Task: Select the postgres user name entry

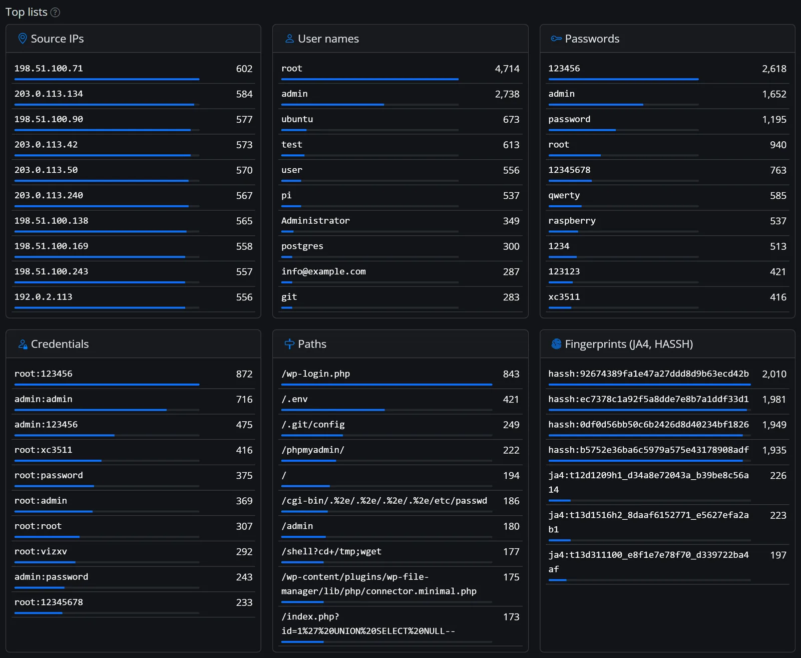Action: coord(400,248)
